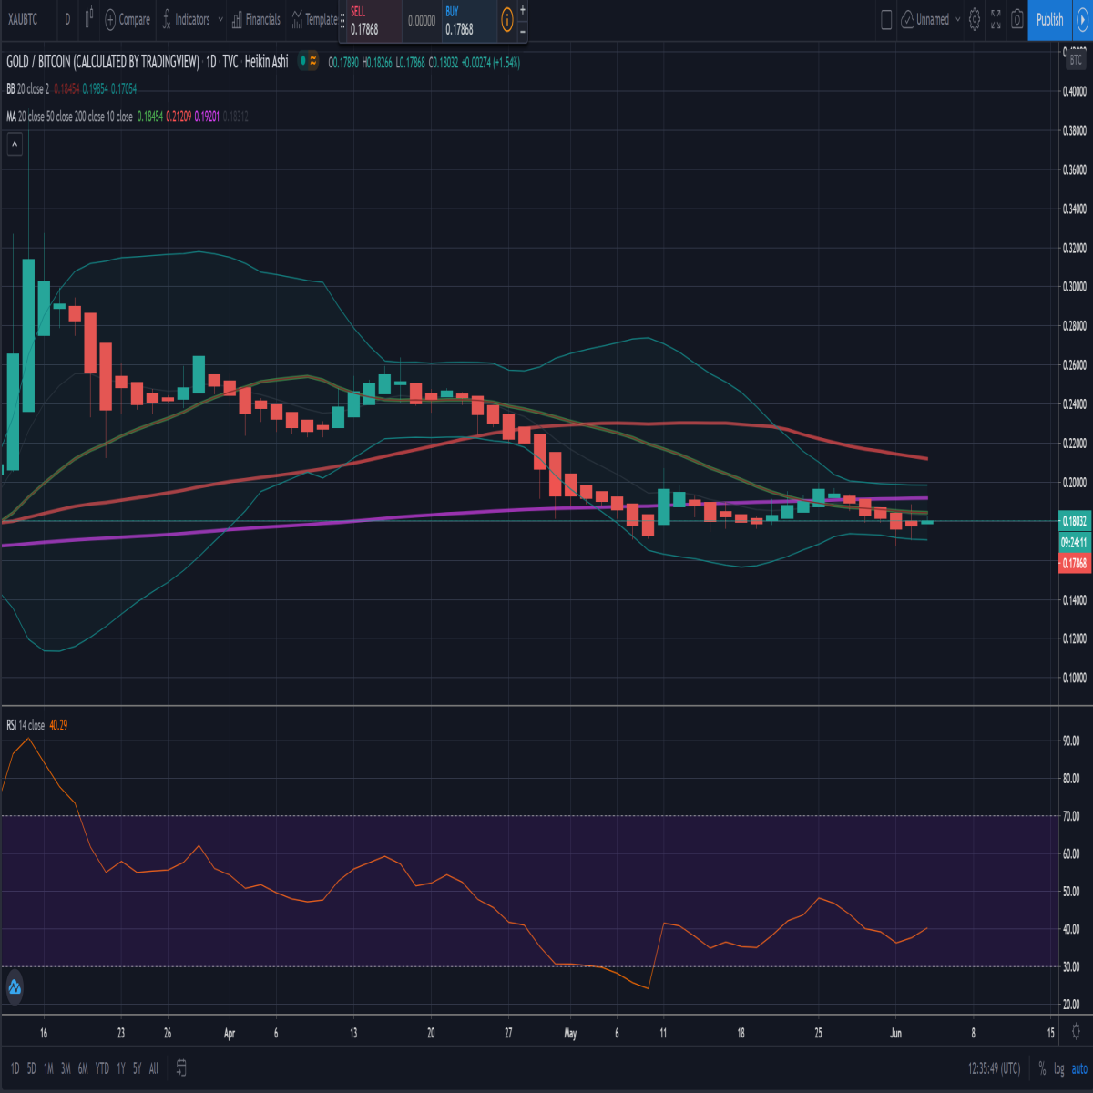Toggle percent scale mode
1093x1093 pixels.
coord(1041,1068)
